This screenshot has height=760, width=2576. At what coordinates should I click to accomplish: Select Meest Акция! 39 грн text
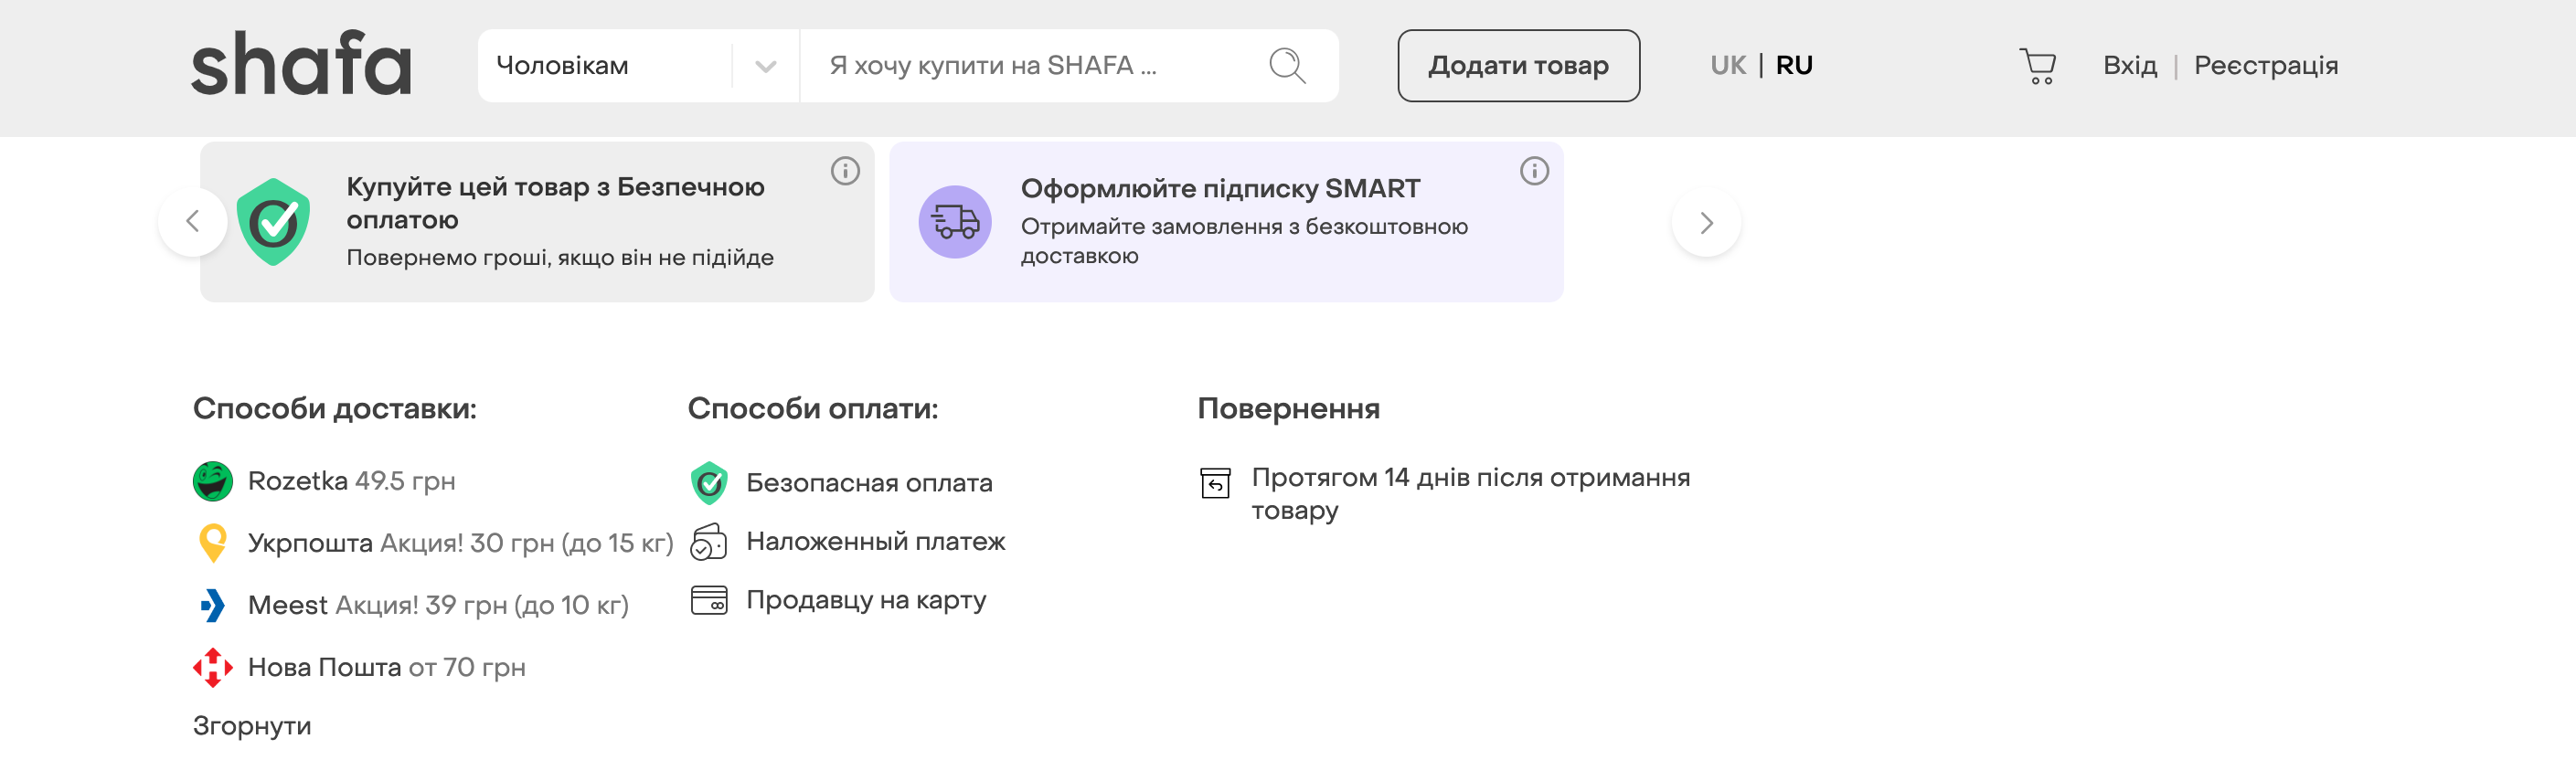click(438, 606)
